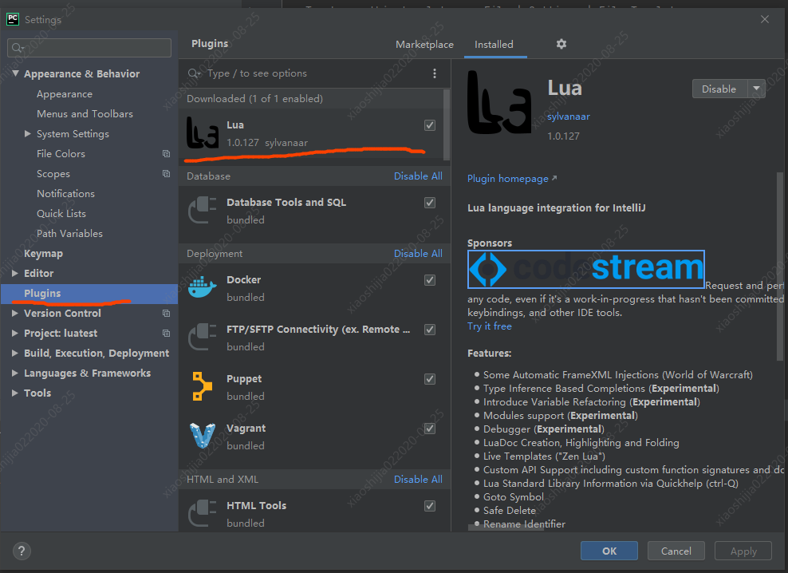The image size is (788, 573).
Task: Click the OK button
Action: pos(609,551)
